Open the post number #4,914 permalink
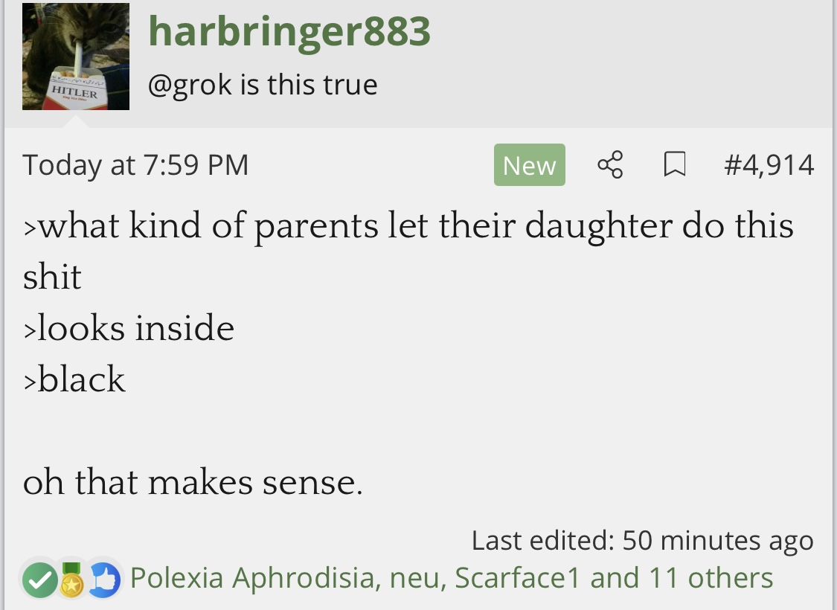 coord(769,164)
